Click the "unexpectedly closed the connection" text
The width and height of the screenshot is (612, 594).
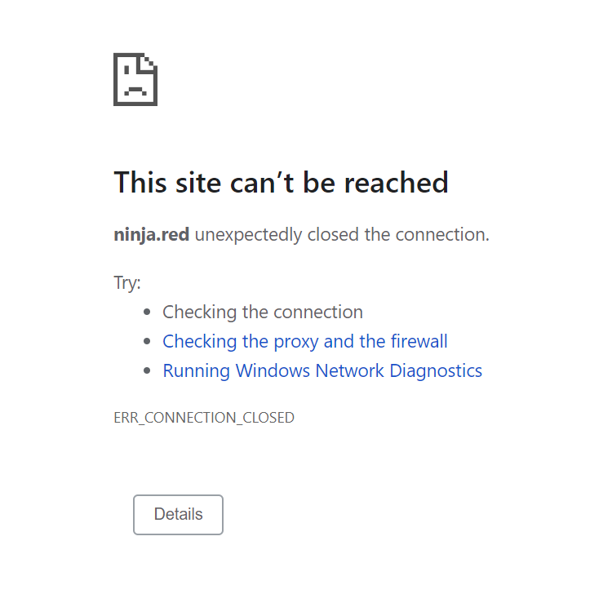(x=341, y=235)
